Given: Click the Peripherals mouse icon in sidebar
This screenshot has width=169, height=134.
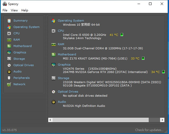Looking at the screenshot, I should point(9,78).
